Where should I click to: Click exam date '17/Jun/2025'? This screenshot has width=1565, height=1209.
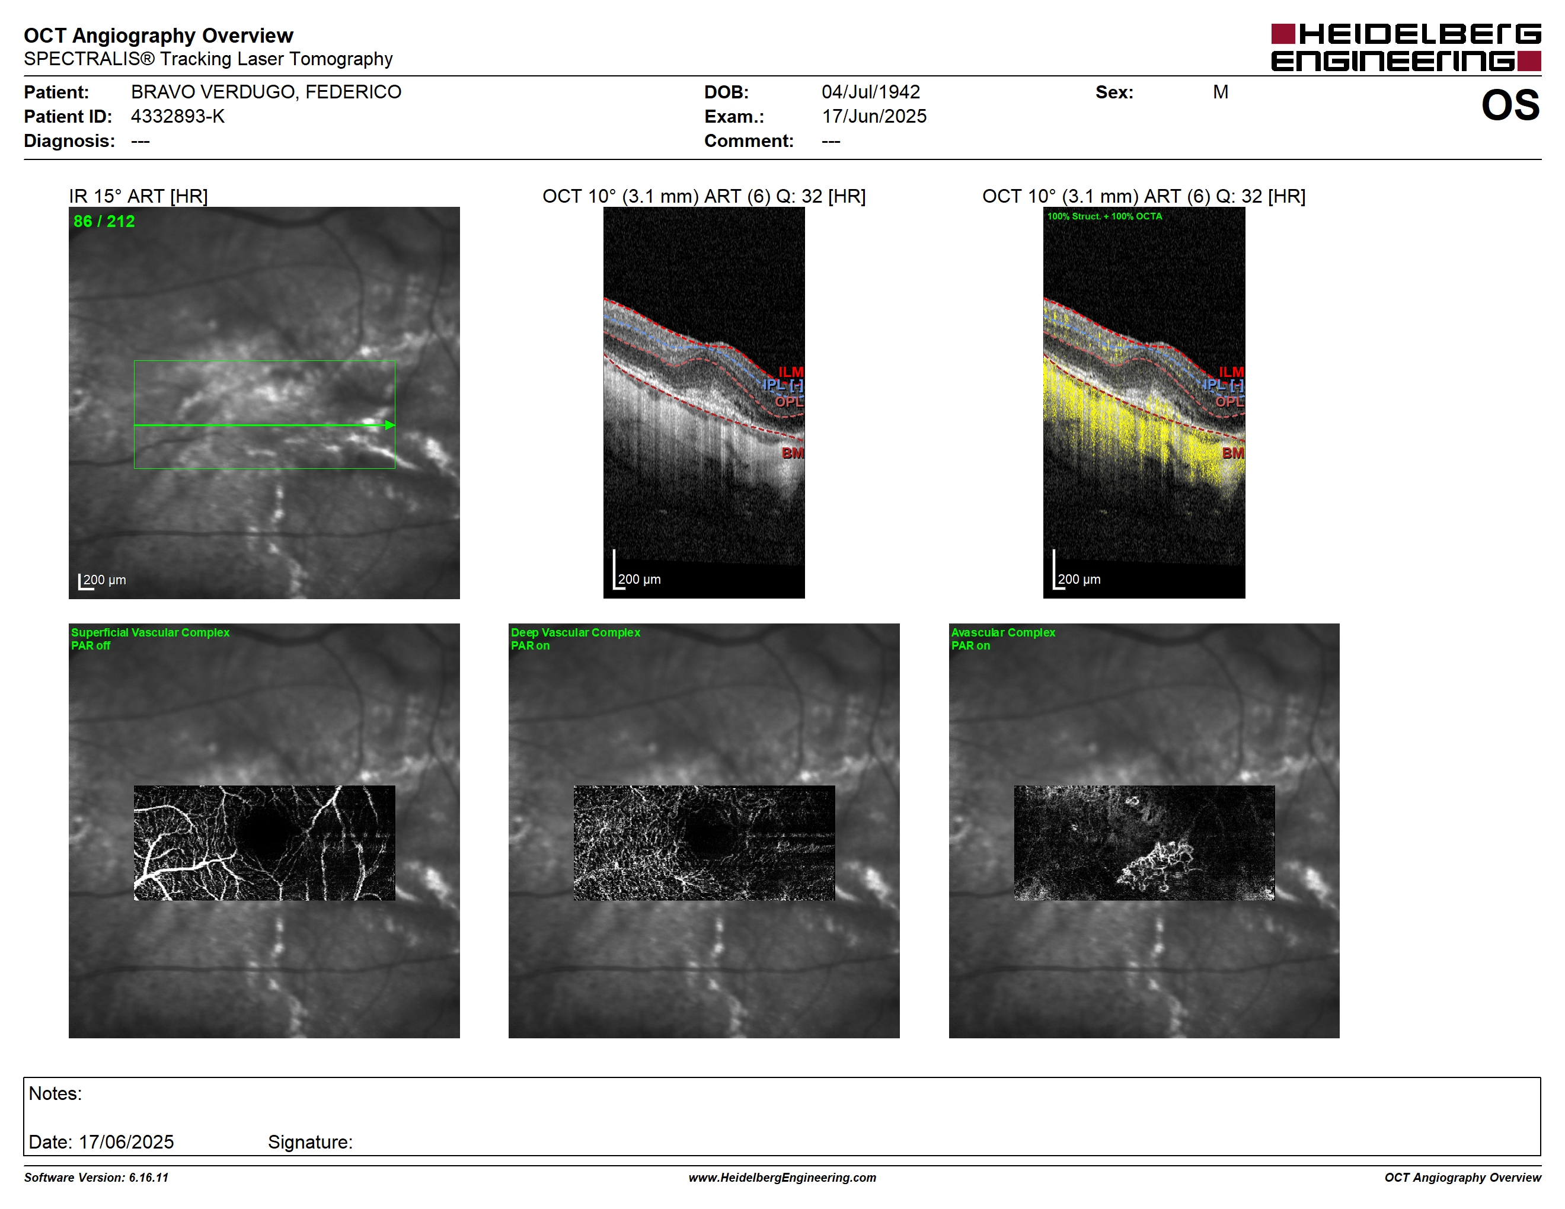874,116
